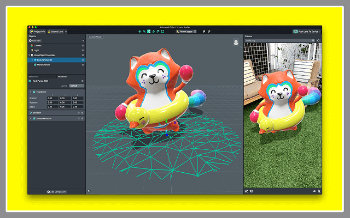The height and width of the screenshot is (218, 350).
Task: Collapse the WorldObjectController tree item
Action: click(30, 55)
